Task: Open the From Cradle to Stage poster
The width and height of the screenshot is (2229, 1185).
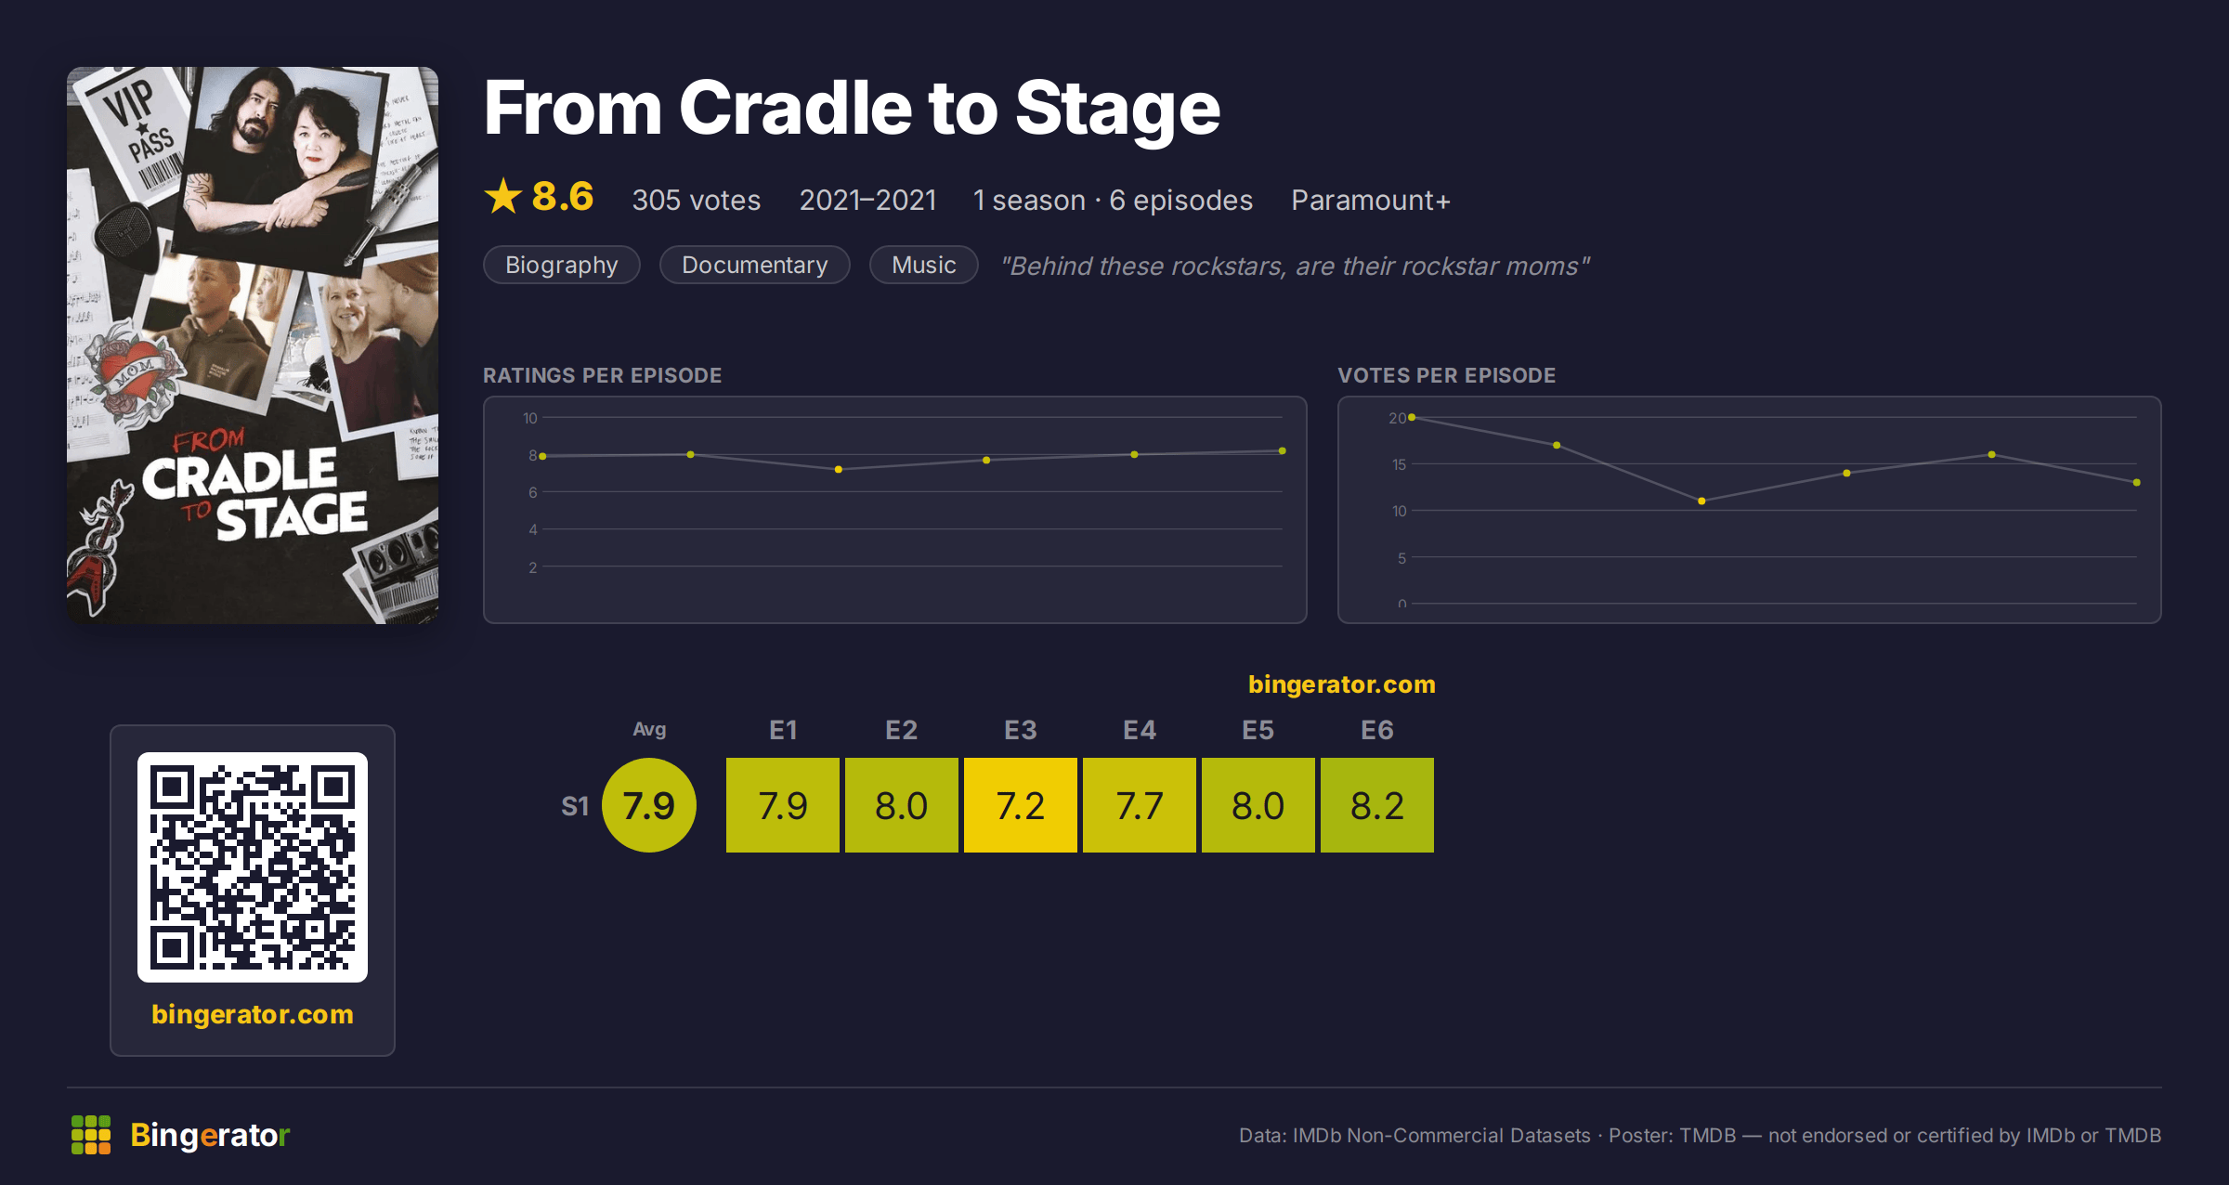Action: [253, 345]
